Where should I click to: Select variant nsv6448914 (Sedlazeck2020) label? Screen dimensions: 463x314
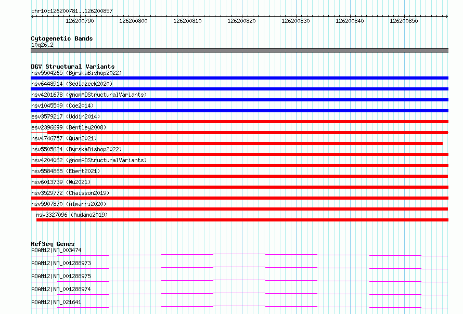pos(72,84)
